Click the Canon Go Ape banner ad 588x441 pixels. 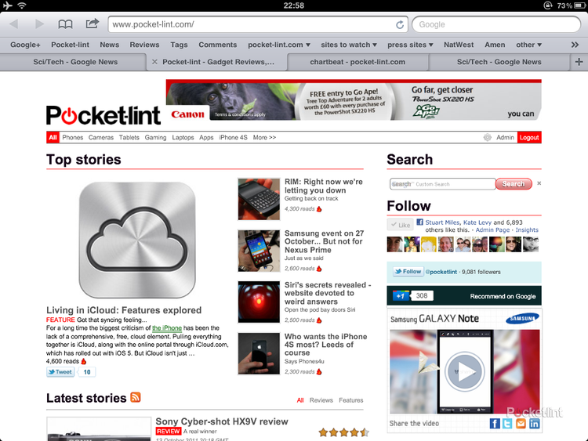[x=354, y=99]
